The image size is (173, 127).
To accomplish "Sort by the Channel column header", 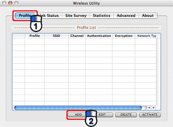I will [77, 36].
